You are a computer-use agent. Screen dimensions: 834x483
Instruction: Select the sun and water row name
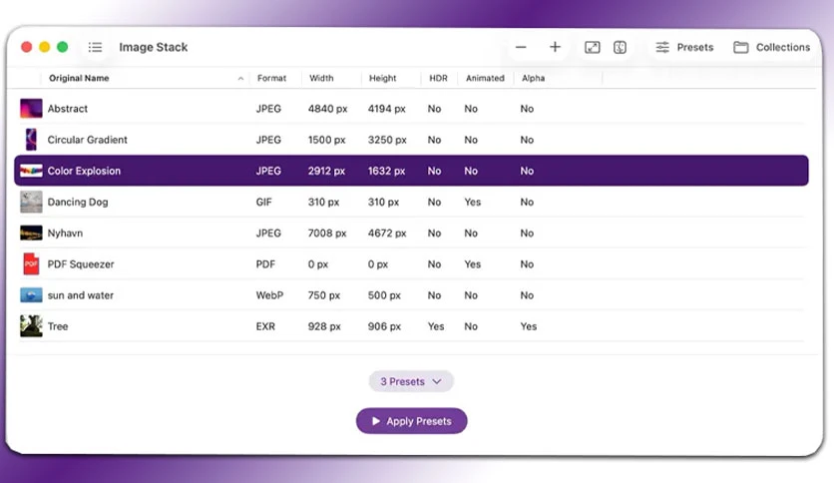[81, 295]
